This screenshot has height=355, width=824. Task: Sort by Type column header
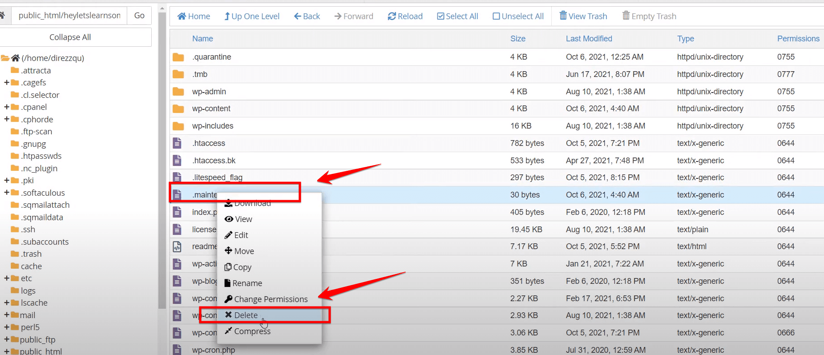pyautogui.click(x=686, y=39)
